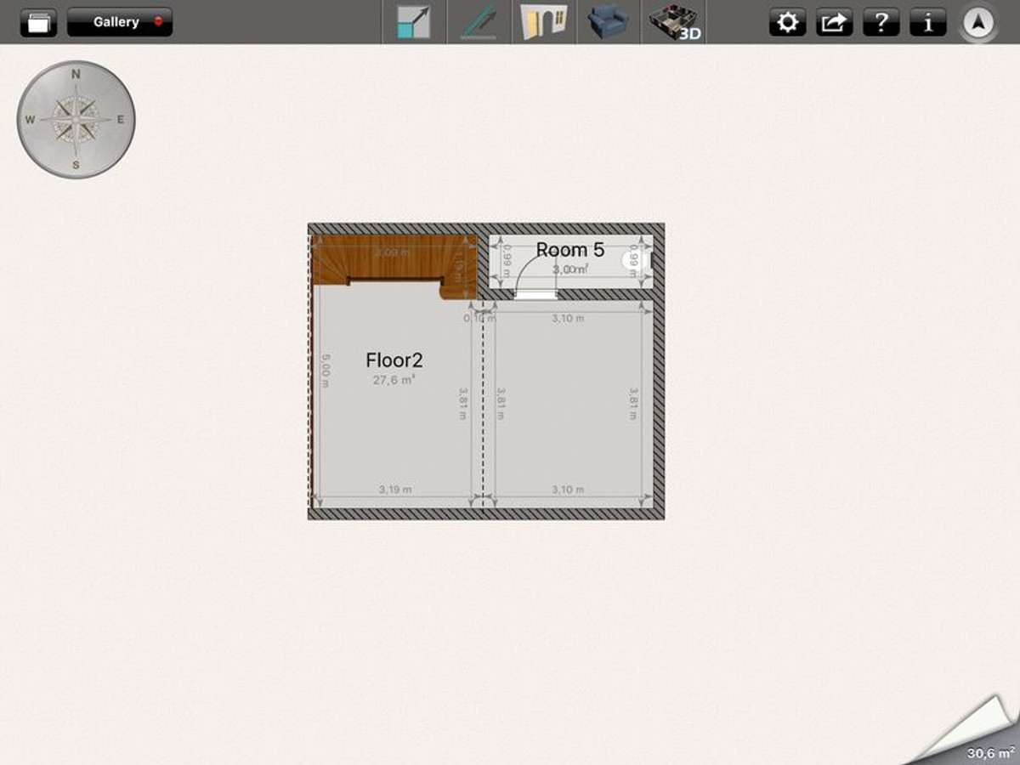This screenshot has width=1020, height=765.
Task: Click the 5,00 m wall dimension label
Action: [x=326, y=371]
